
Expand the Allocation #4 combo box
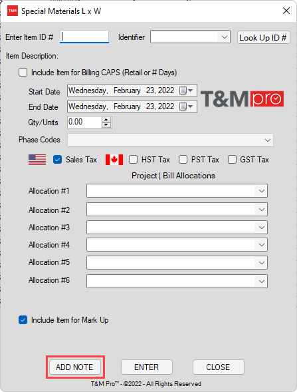(177, 245)
